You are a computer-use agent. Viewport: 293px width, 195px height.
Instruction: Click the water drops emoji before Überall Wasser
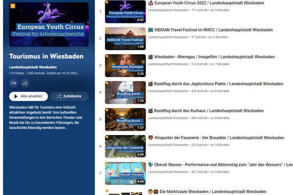click(150, 165)
